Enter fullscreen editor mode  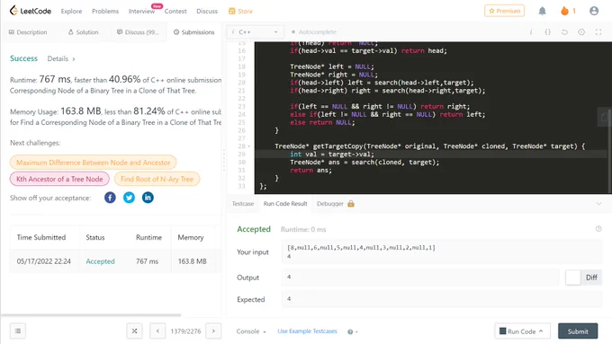[598, 32]
